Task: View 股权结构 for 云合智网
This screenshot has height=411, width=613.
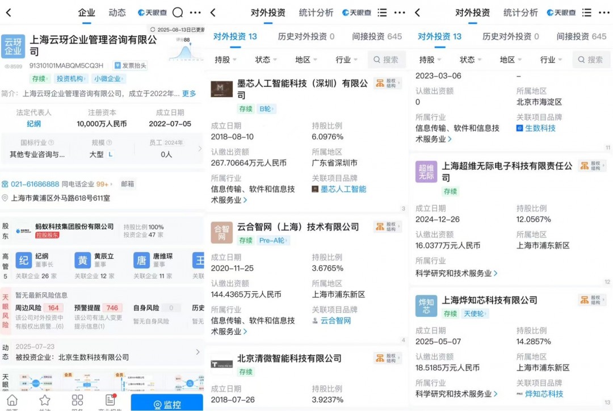Action: point(387,227)
